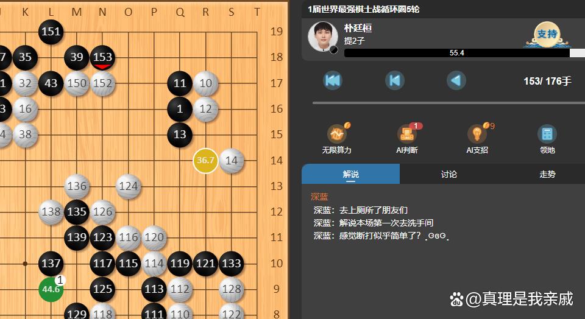The width and height of the screenshot is (585, 319).
Task: Switch to the 解说 commentary tab
Action: pos(351,174)
